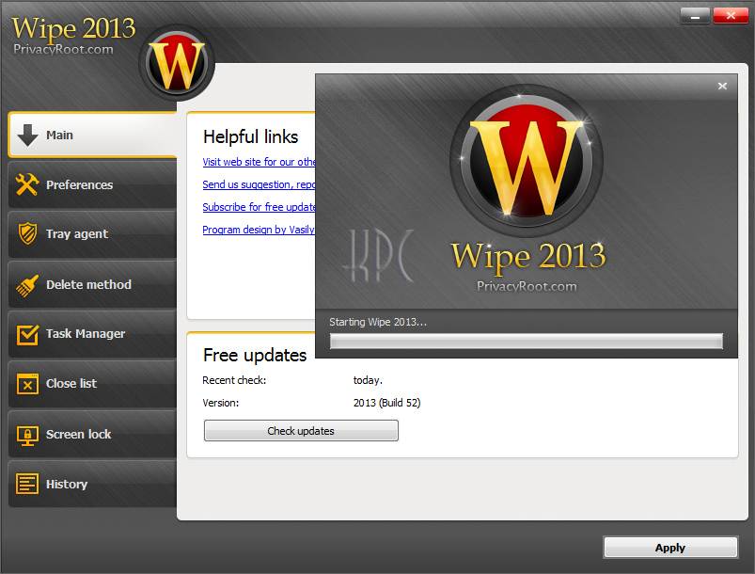Click the startup progress bar
The height and width of the screenshot is (574, 755).
pyautogui.click(x=527, y=342)
